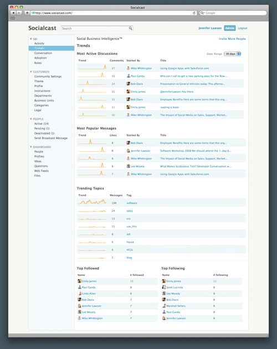The image size is (277, 349).
Task: Click Emily James's avatar in Top Followed
Action: pyautogui.click(x=79, y=281)
